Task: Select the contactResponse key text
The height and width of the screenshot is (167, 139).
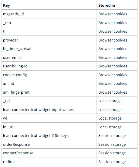Action: tap(18, 153)
